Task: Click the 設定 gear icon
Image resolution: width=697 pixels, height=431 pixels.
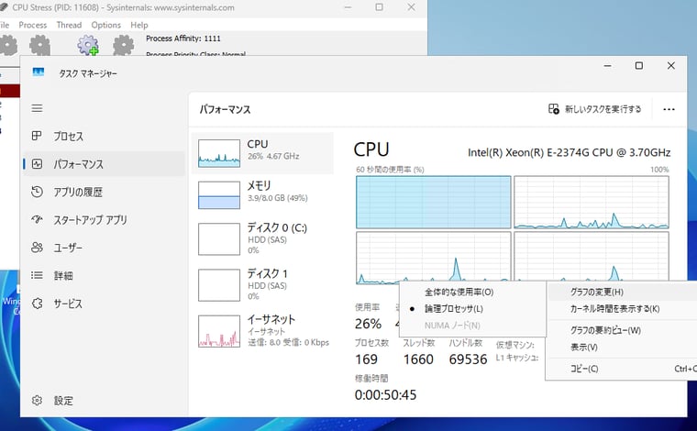Action: pyautogui.click(x=37, y=401)
